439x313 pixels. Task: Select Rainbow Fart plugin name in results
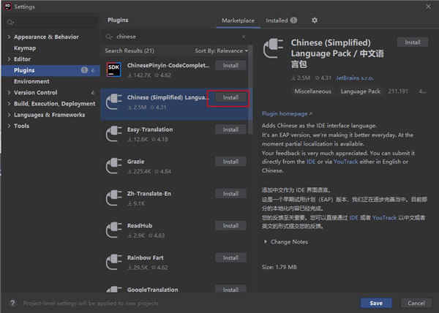pyautogui.click(x=146, y=258)
